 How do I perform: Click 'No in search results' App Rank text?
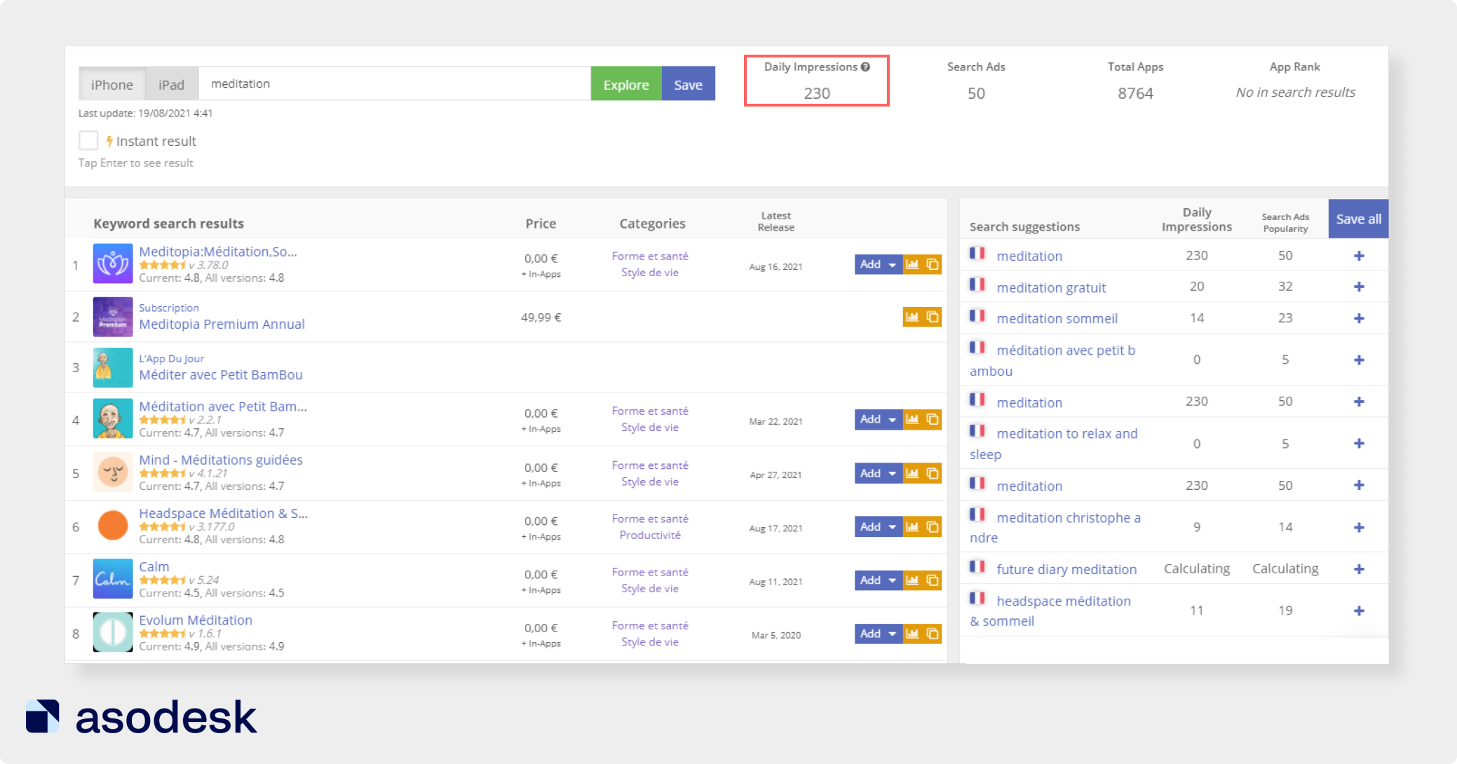(x=1295, y=93)
